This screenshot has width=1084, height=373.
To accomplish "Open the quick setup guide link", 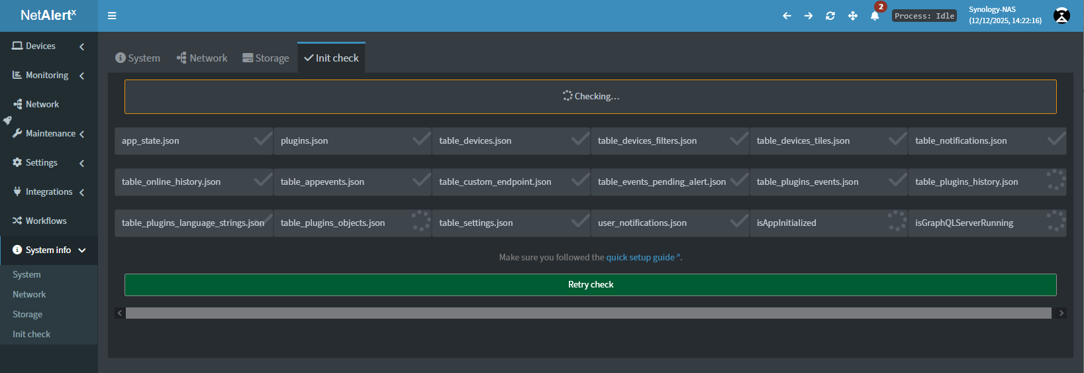I will click(x=640, y=258).
